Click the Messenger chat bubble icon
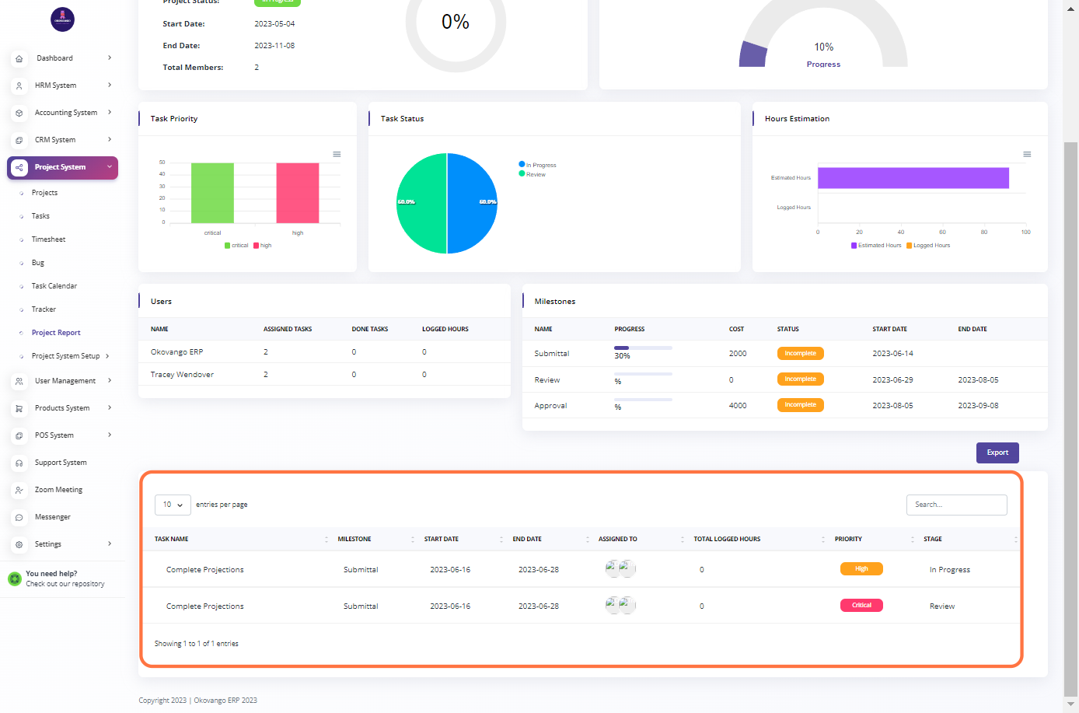This screenshot has width=1079, height=713. tap(19, 517)
